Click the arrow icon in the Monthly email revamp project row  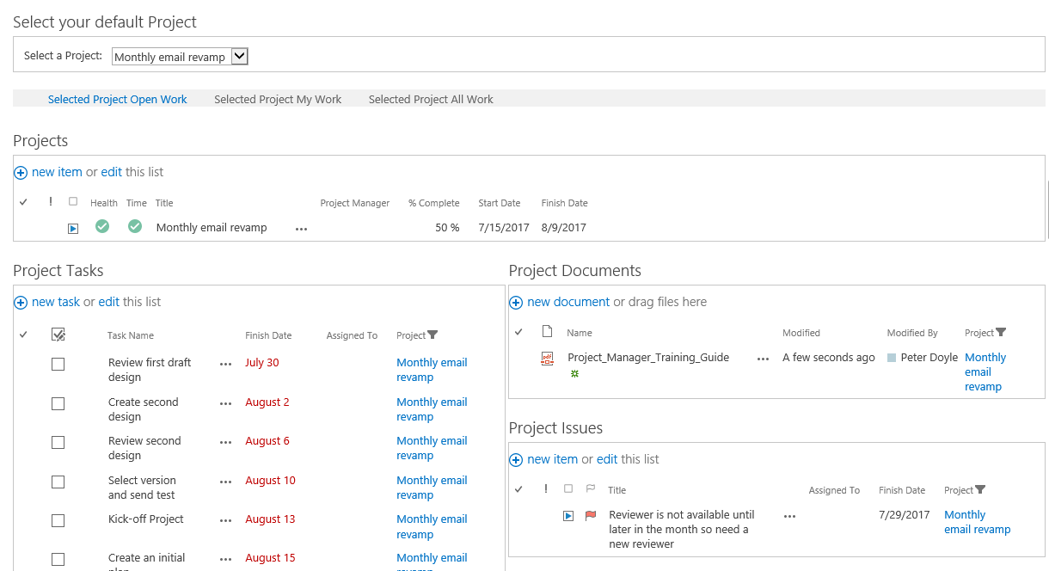(x=73, y=229)
